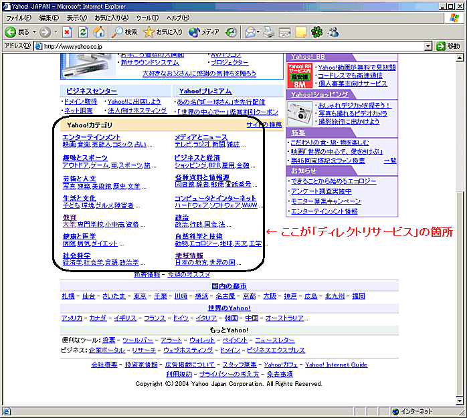467x418 pixels.
Task: Click the ビジネスセンター heading link
Action: pos(92,91)
